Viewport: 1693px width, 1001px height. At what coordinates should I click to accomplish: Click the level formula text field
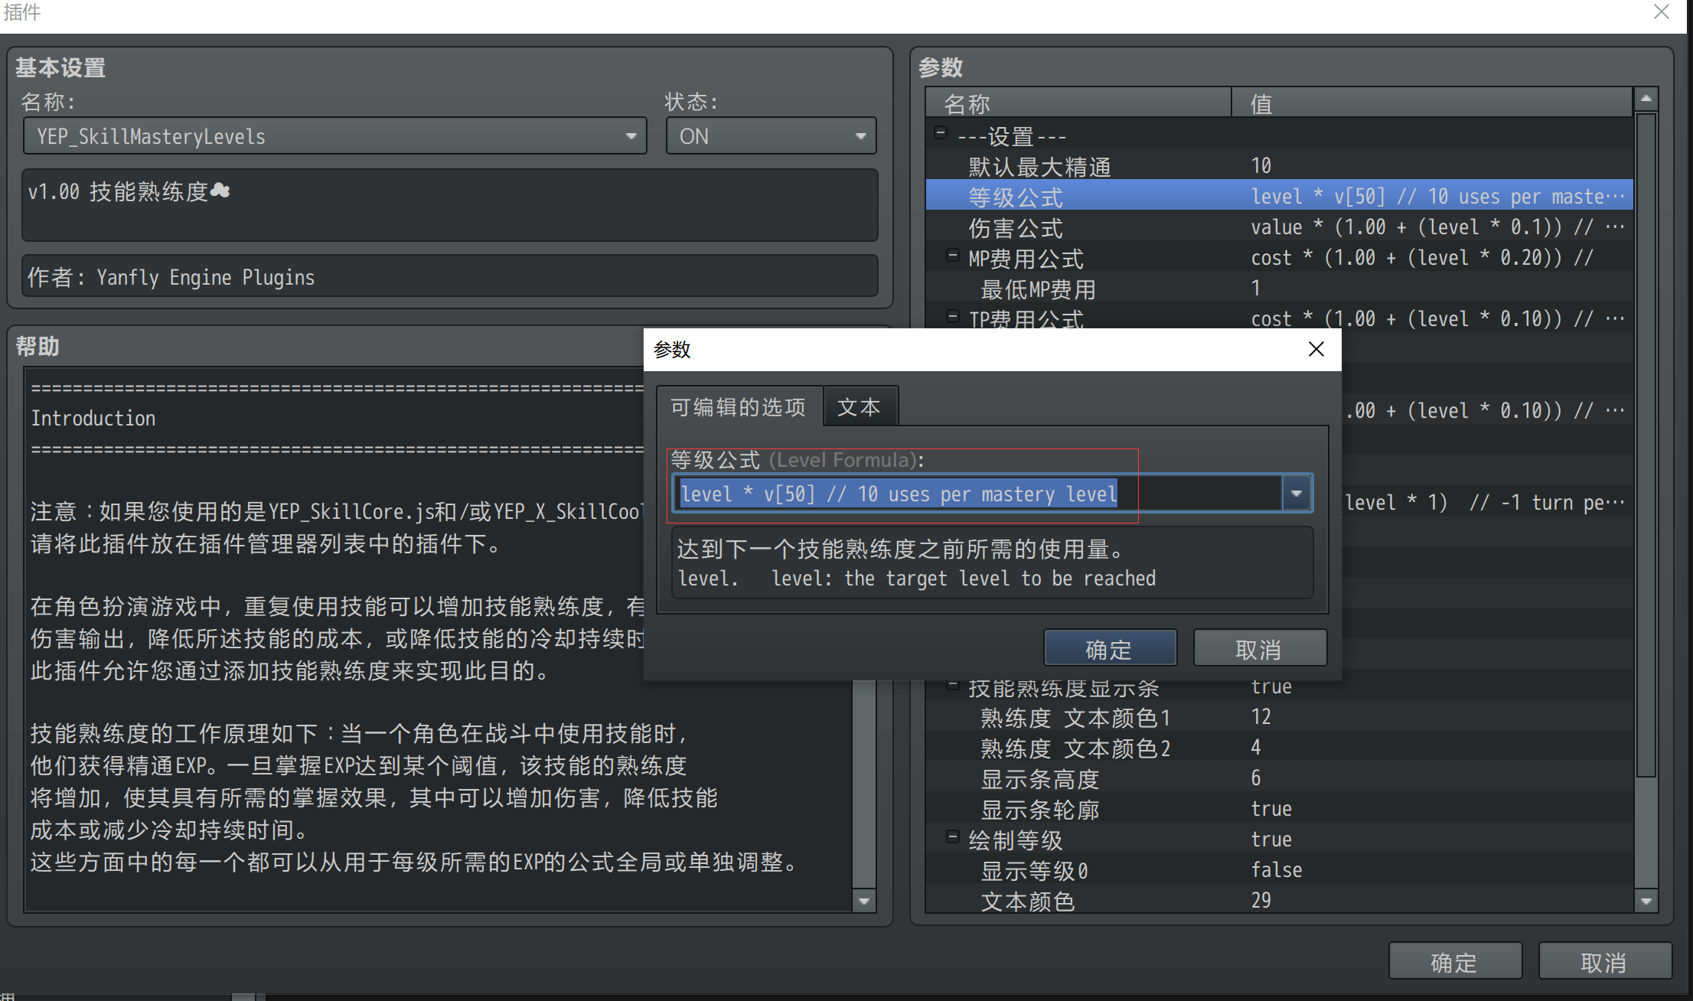coord(978,494)
